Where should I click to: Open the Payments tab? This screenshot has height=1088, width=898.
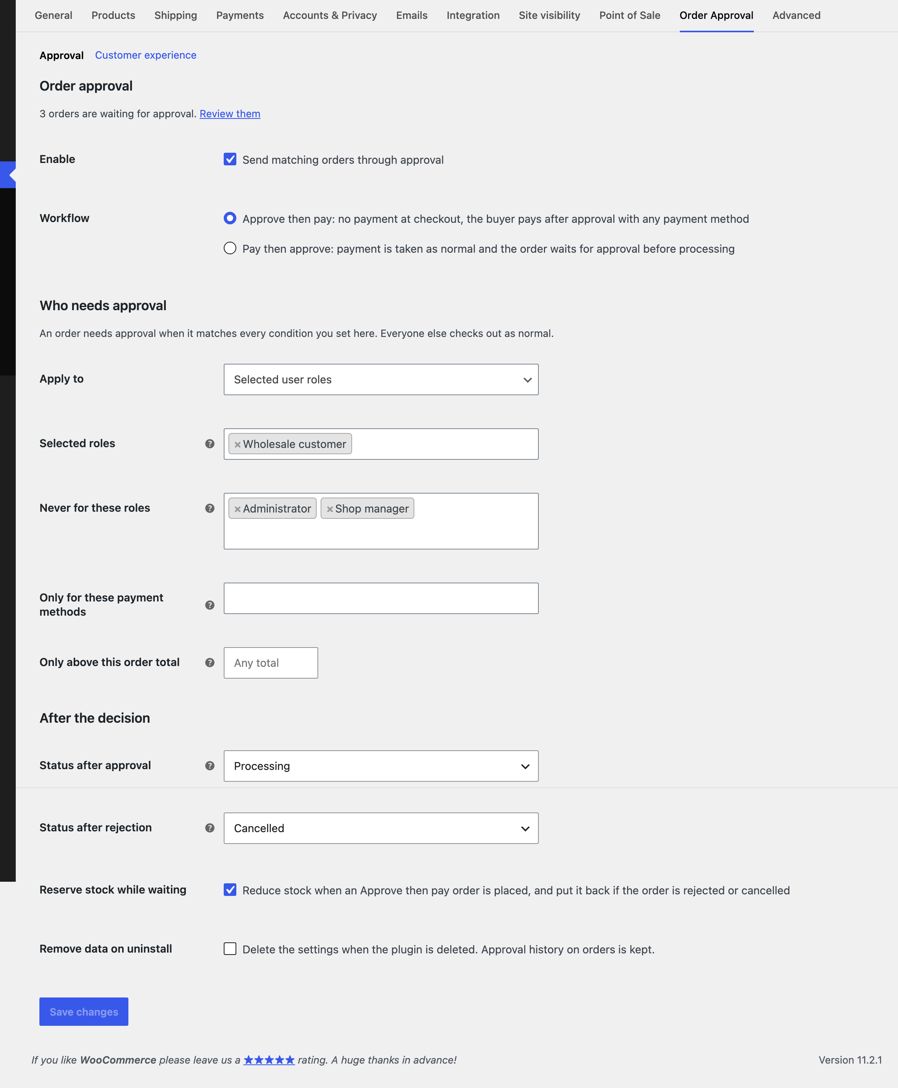point(240,15)
